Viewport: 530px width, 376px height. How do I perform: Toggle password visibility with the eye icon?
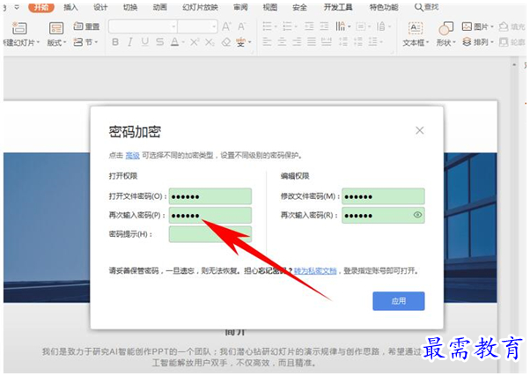(x=418, y=215)
